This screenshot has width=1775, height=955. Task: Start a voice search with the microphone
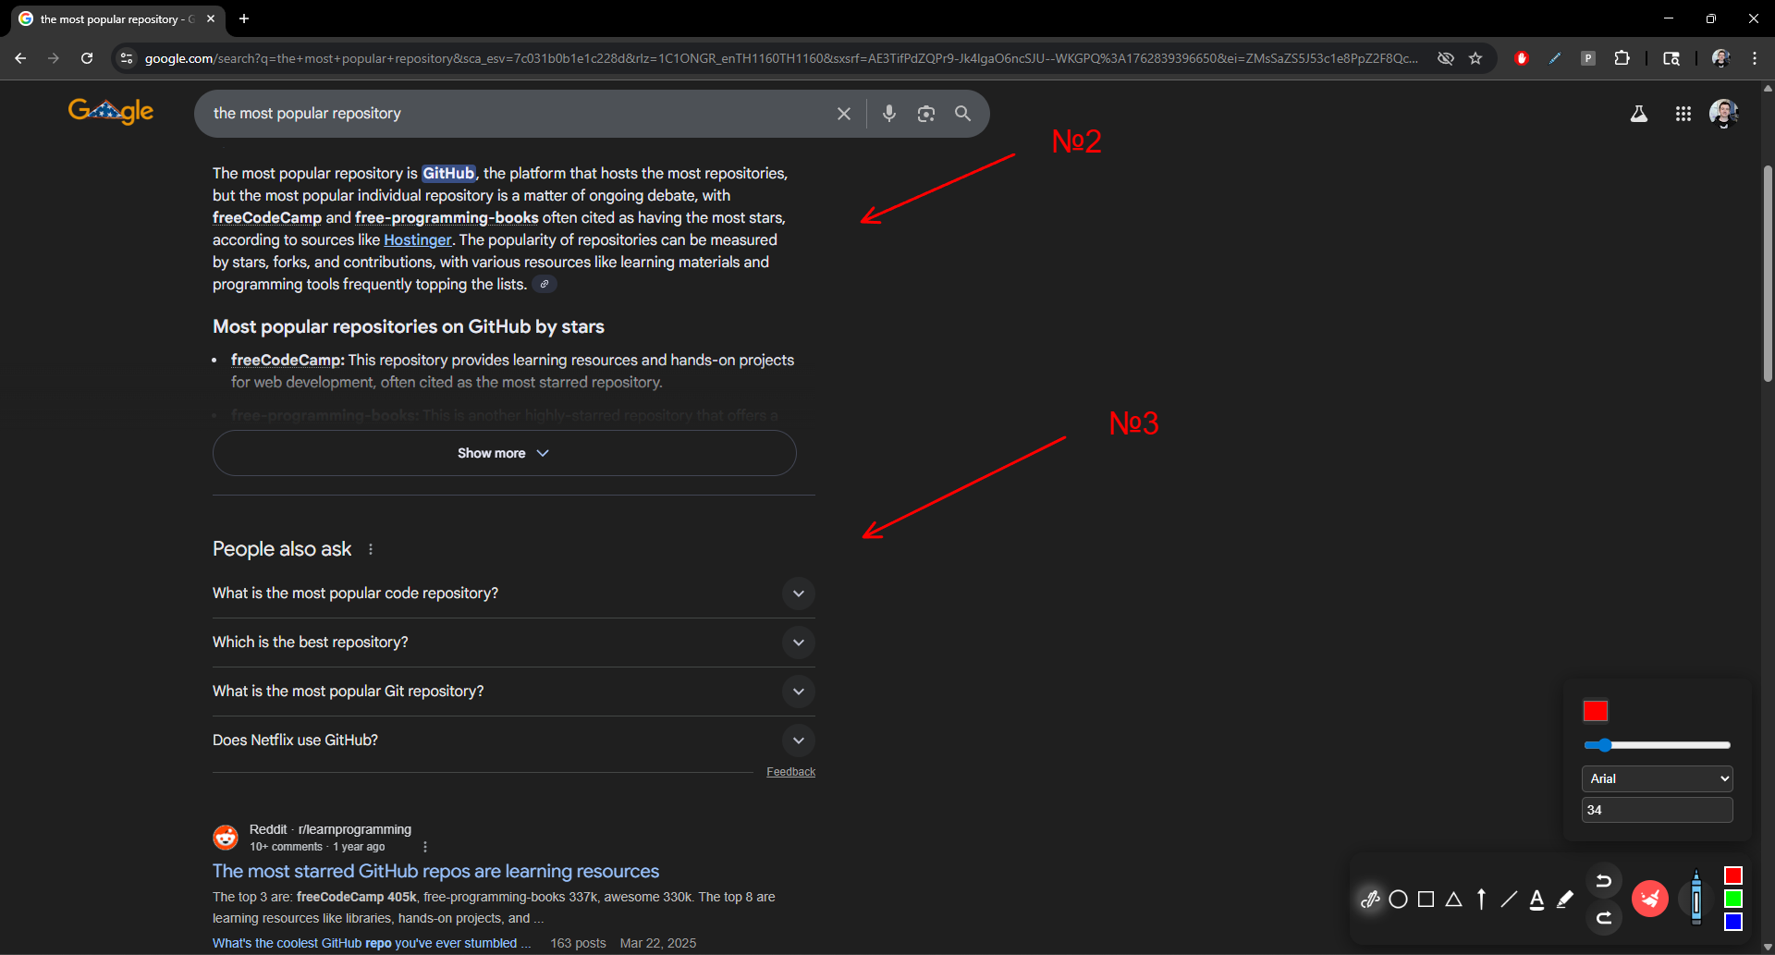coord(889,113)
